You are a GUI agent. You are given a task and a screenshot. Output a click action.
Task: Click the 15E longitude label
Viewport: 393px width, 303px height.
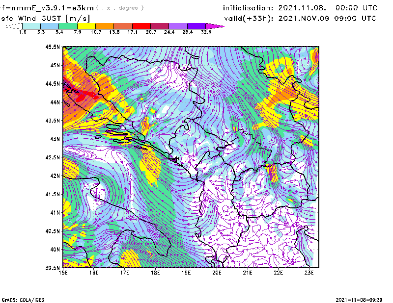63,273
